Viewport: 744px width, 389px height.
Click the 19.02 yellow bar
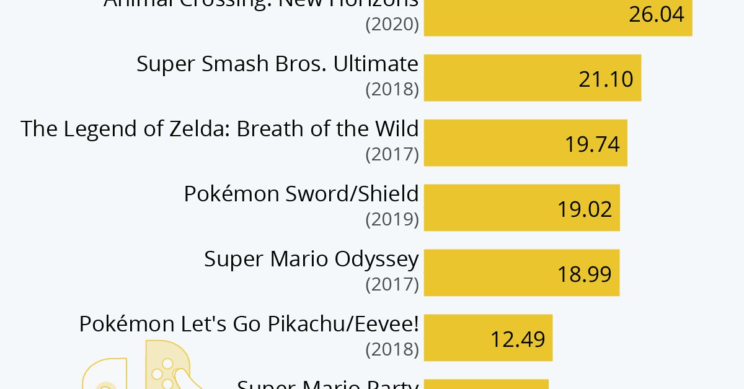click(x=522, y=208)
